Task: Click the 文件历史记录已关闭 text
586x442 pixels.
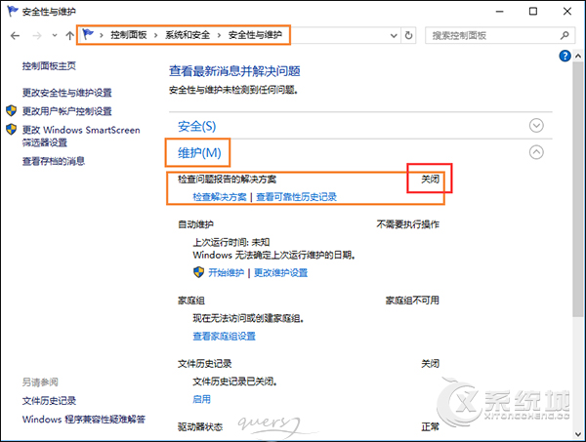Action: (x=234, y=382)
